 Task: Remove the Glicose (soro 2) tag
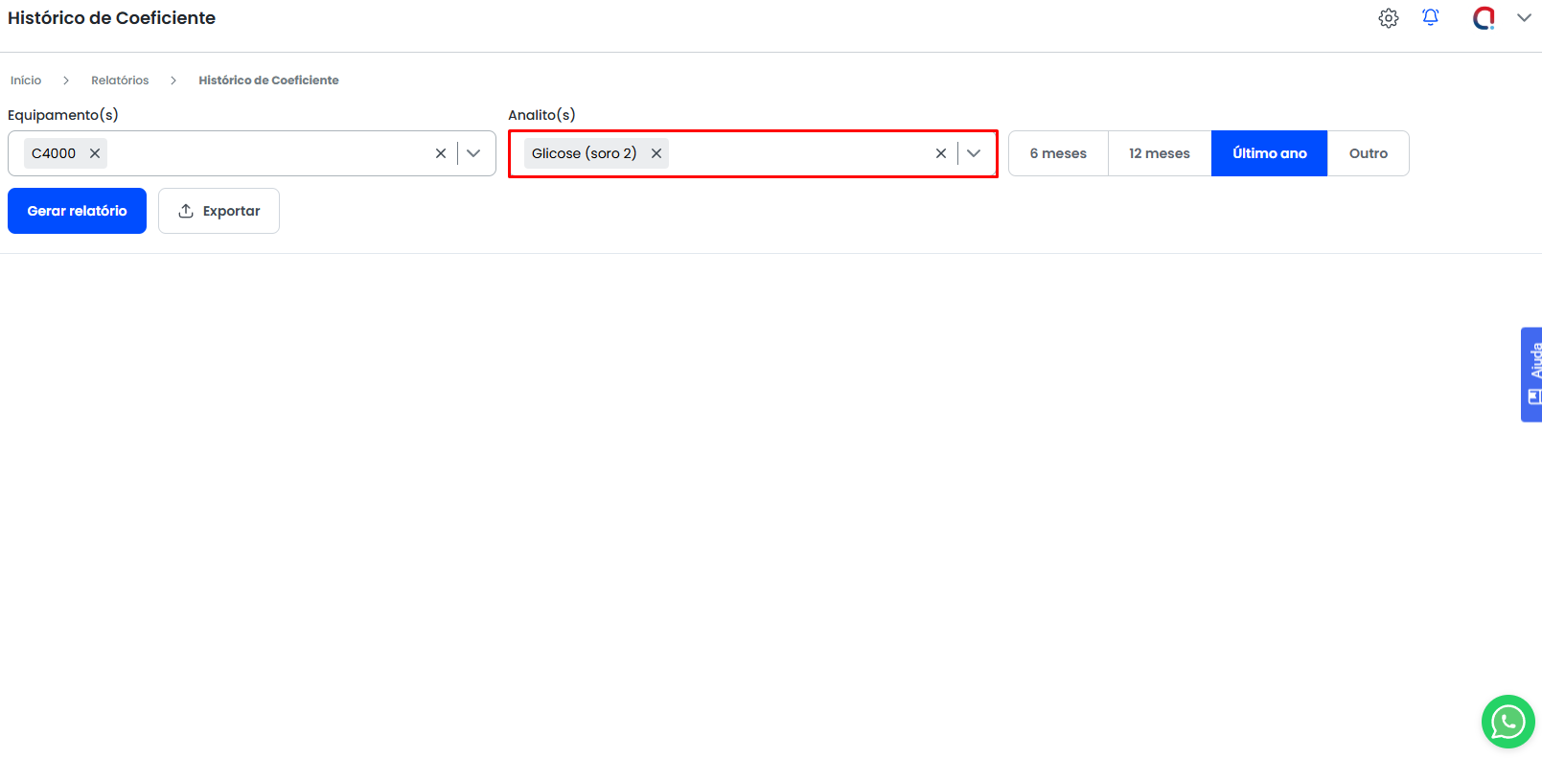click(x=656, y=153)
